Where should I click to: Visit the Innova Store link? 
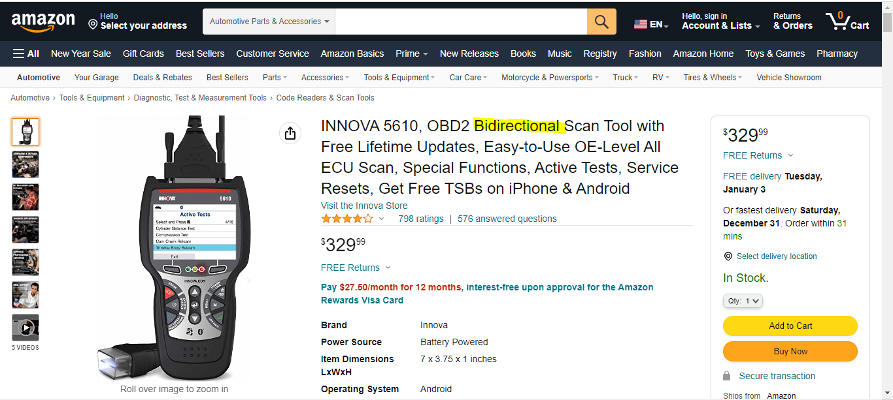tap(364, 206)
